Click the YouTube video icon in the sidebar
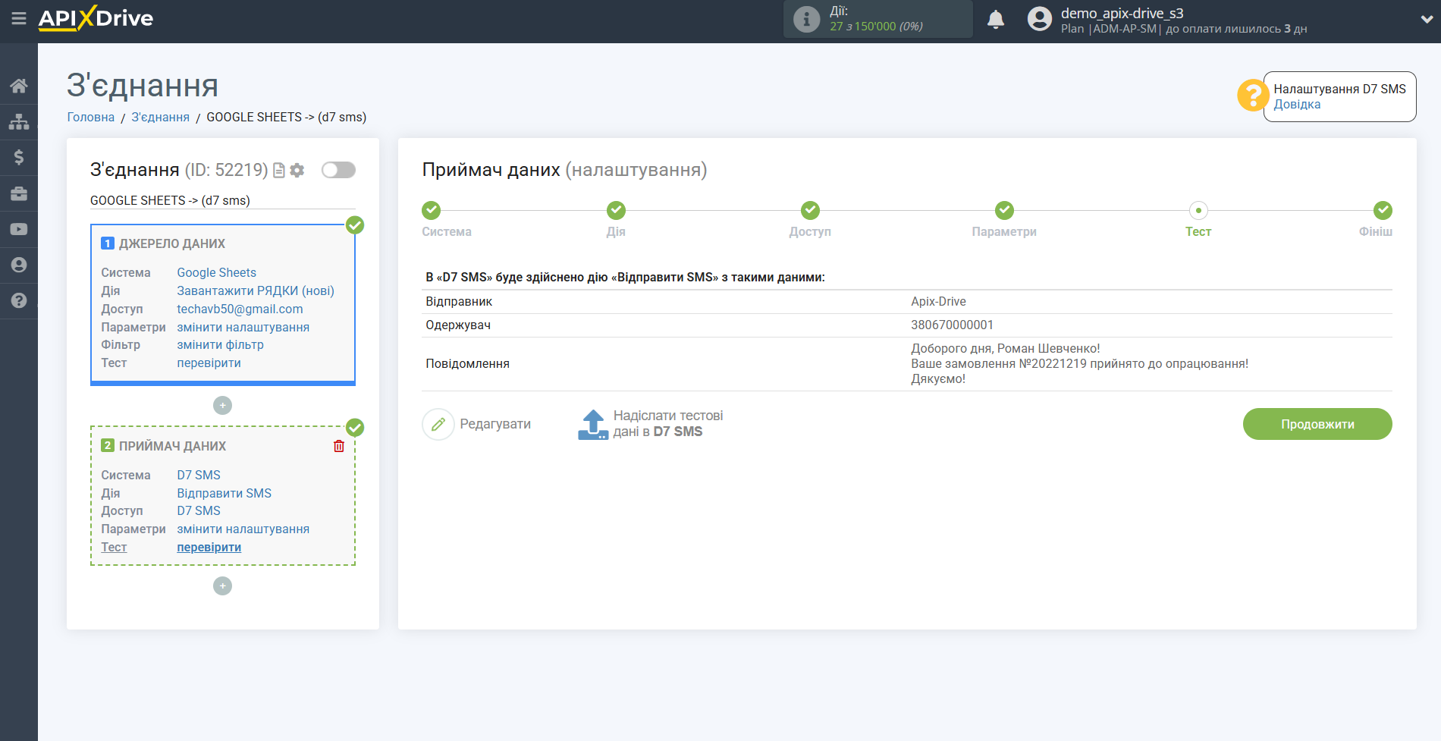 [19, 229]
